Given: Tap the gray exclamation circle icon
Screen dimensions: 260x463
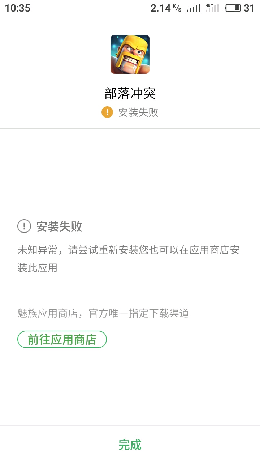Looking at the screenshot, I should click(24, 227).
